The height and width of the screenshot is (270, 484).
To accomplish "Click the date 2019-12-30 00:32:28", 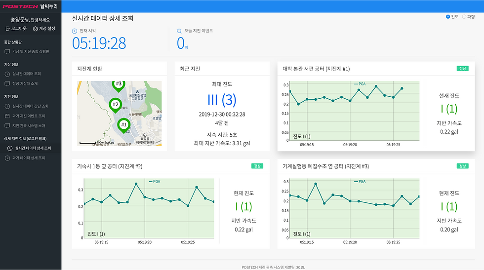I will 222,115.
